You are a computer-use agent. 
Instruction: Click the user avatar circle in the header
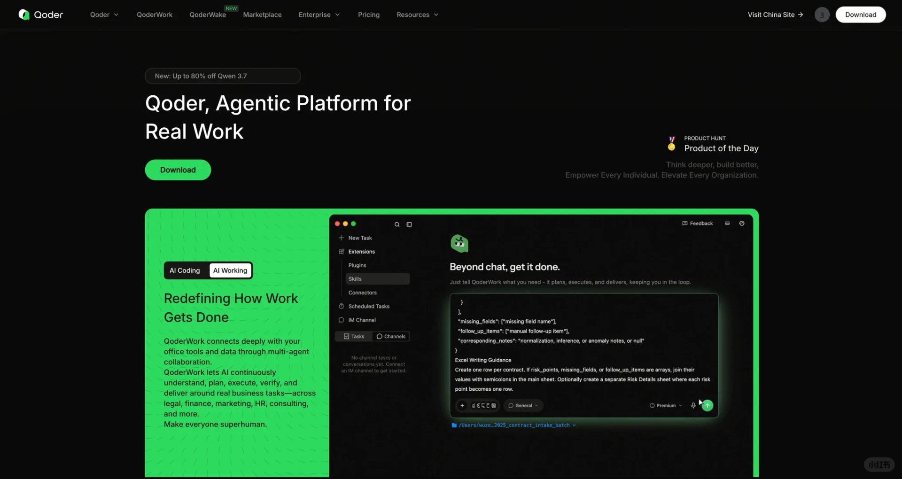coord(822,15)
